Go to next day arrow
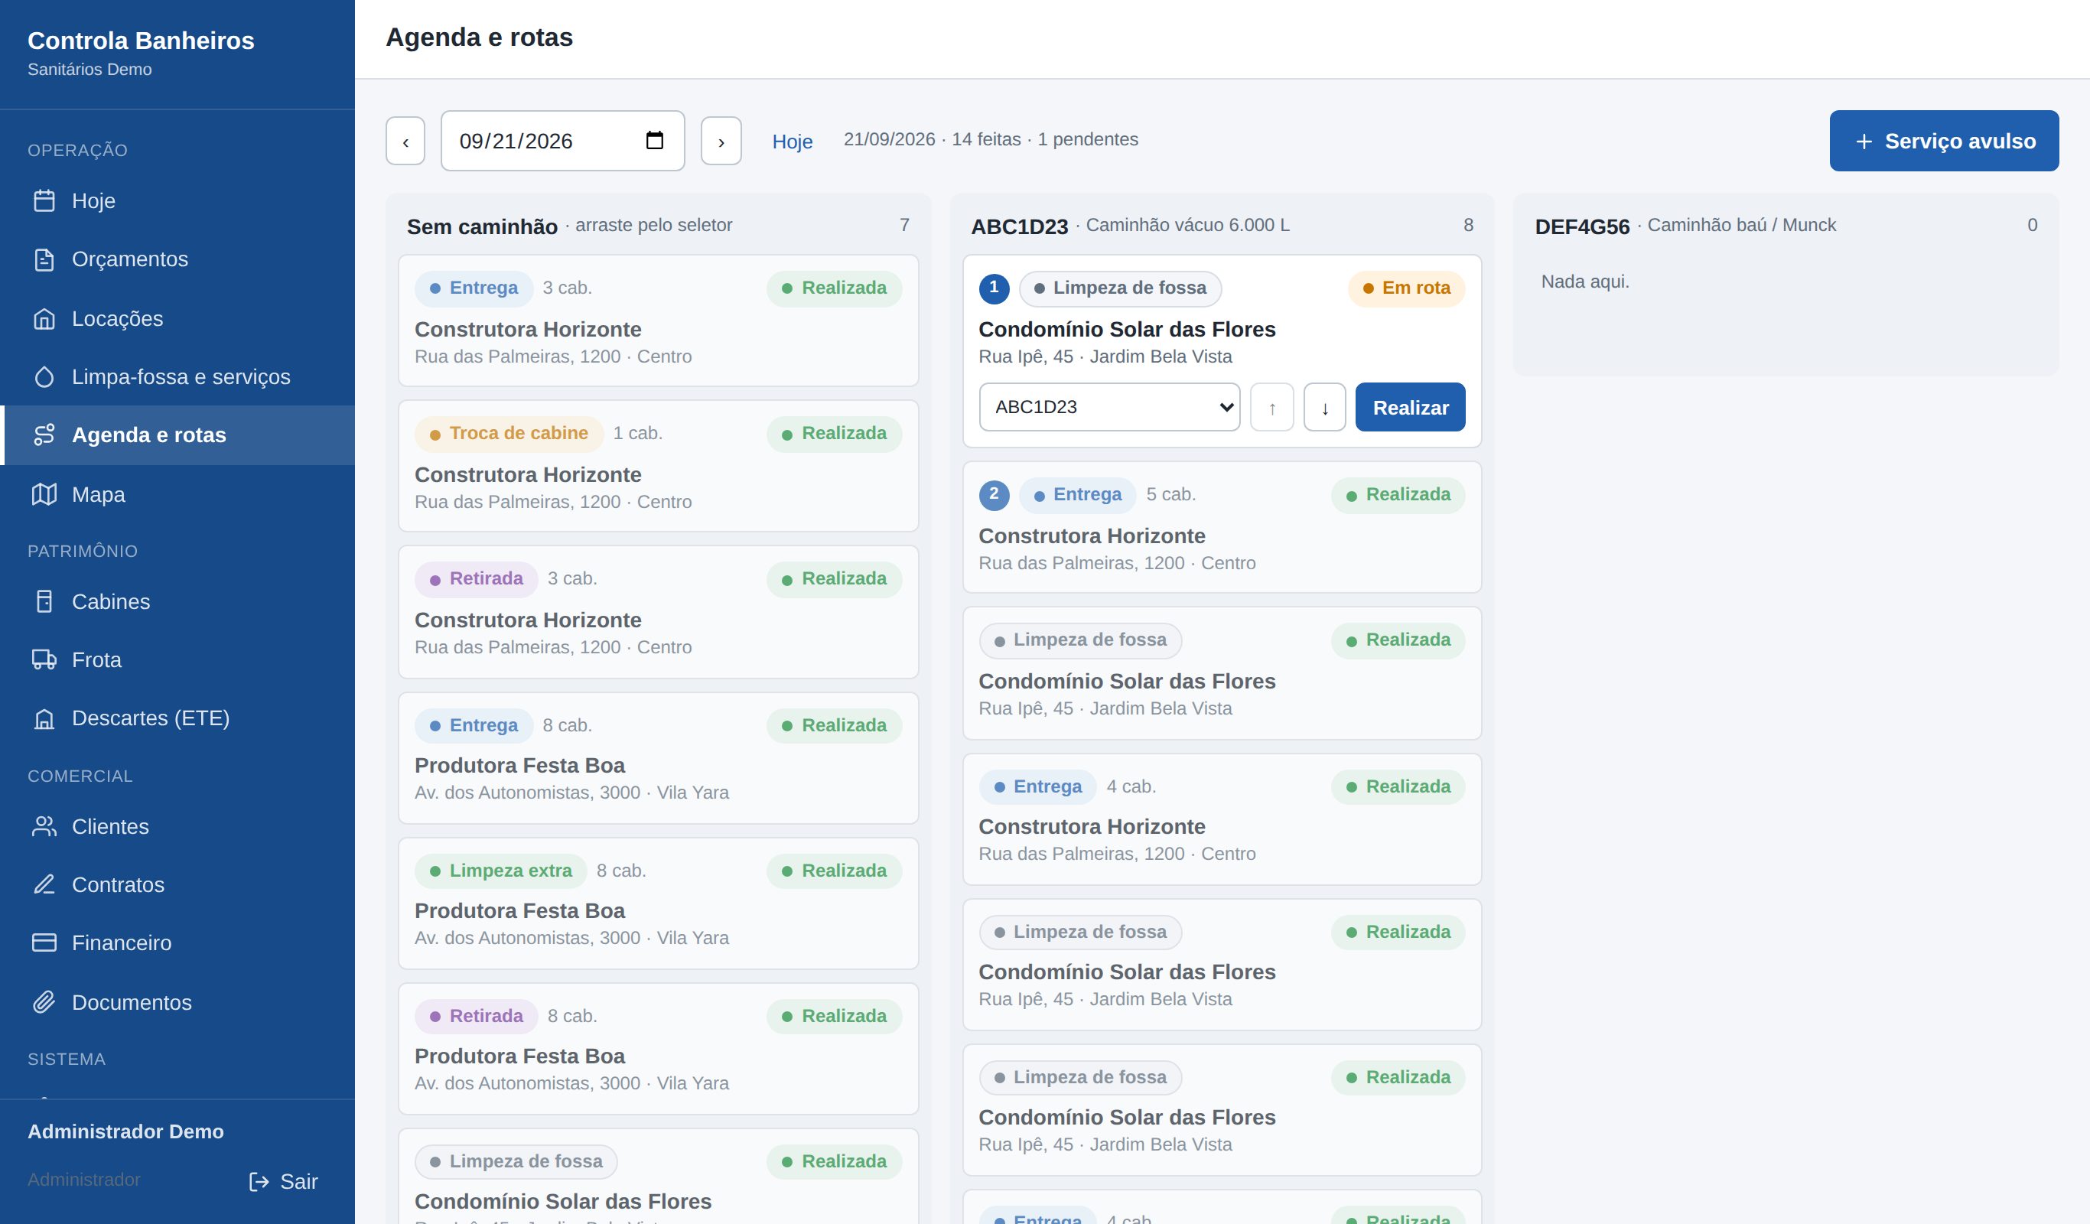The width and height of the screenshot is (2090, 1224). (721, 141)
